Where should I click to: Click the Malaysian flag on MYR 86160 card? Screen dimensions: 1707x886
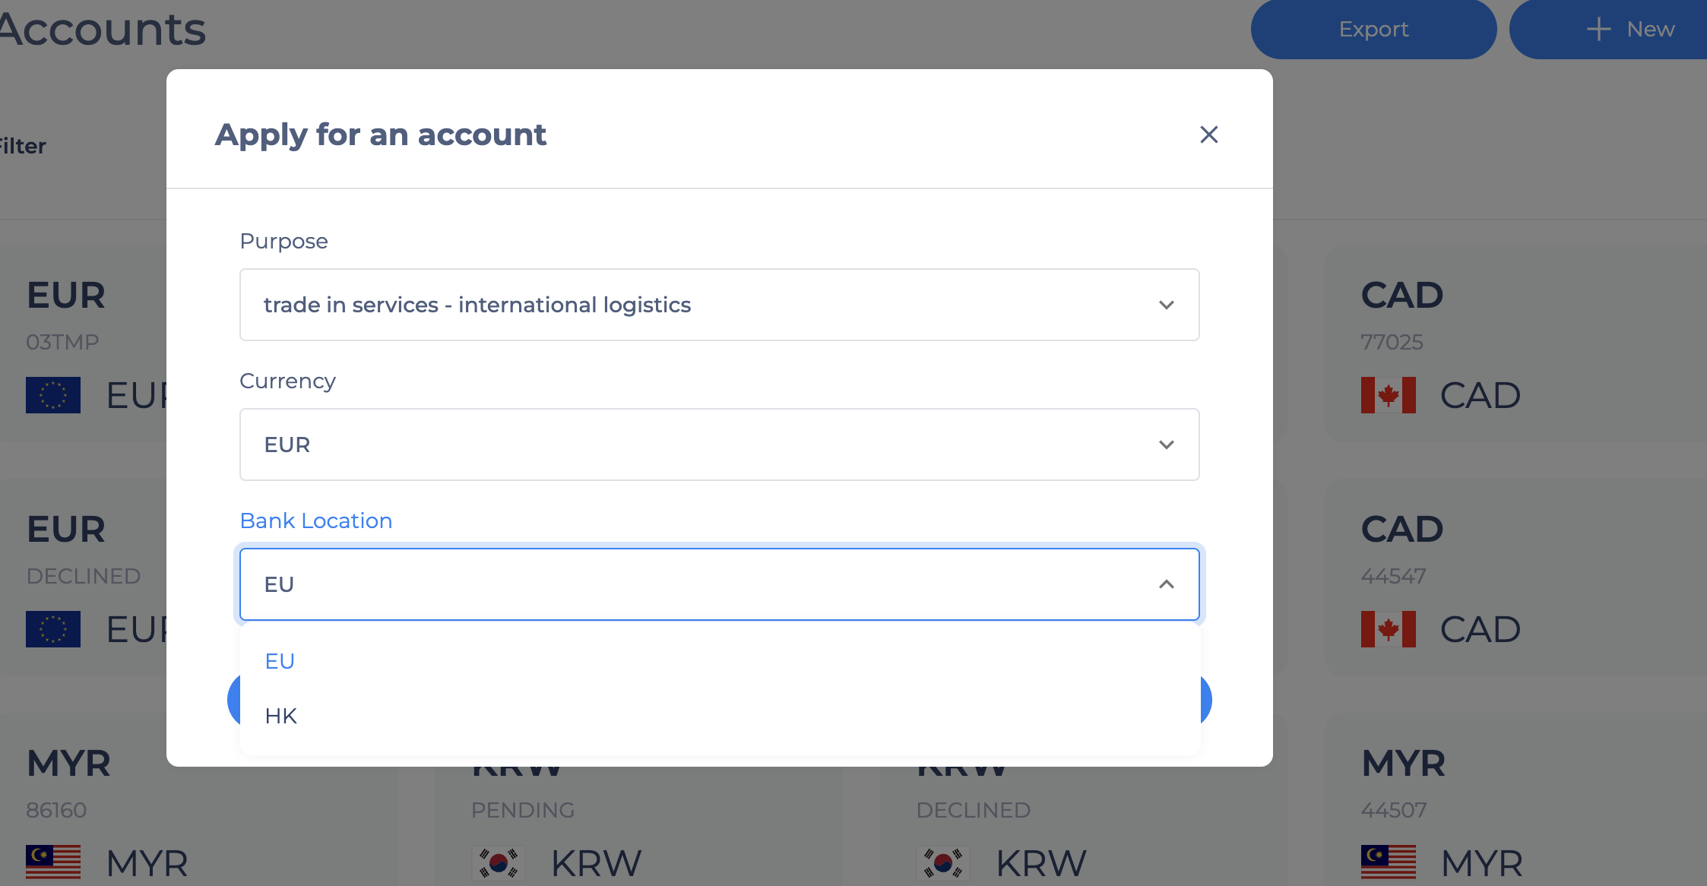[x=53, y=862]
